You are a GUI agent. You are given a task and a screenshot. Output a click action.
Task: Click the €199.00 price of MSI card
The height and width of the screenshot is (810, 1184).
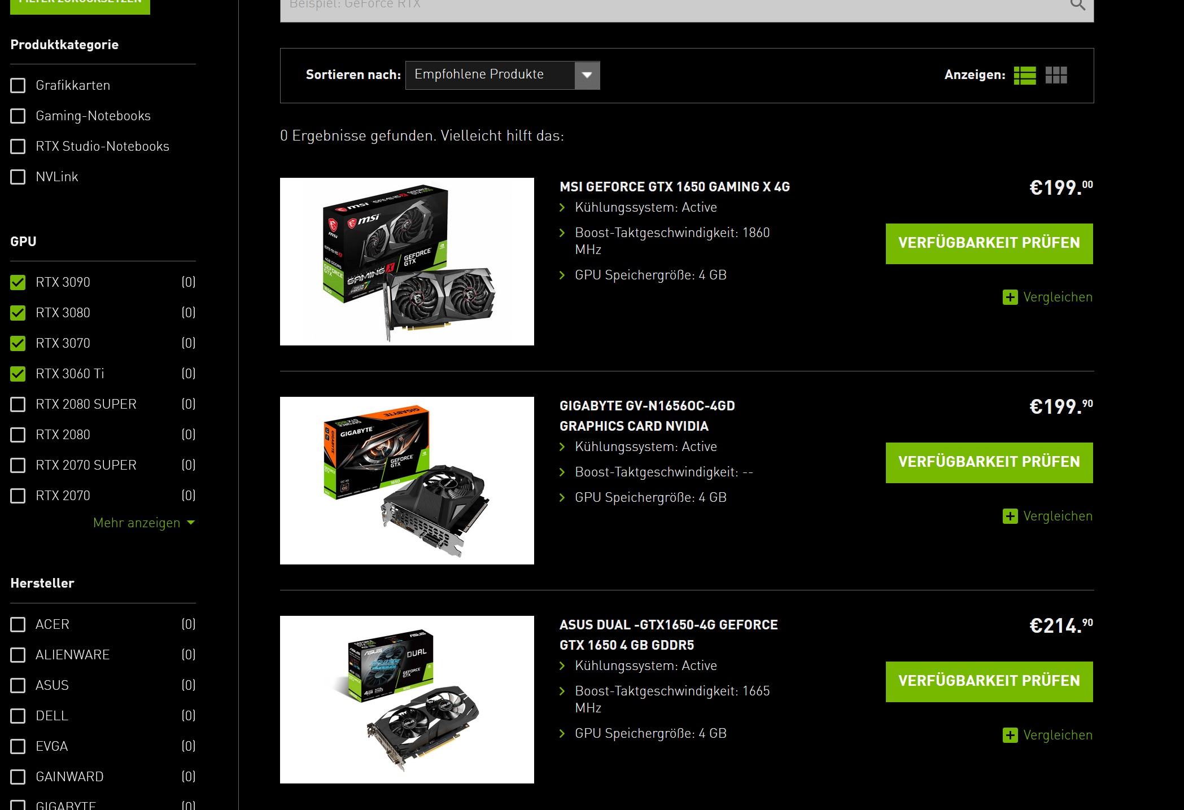[1061, 188]
